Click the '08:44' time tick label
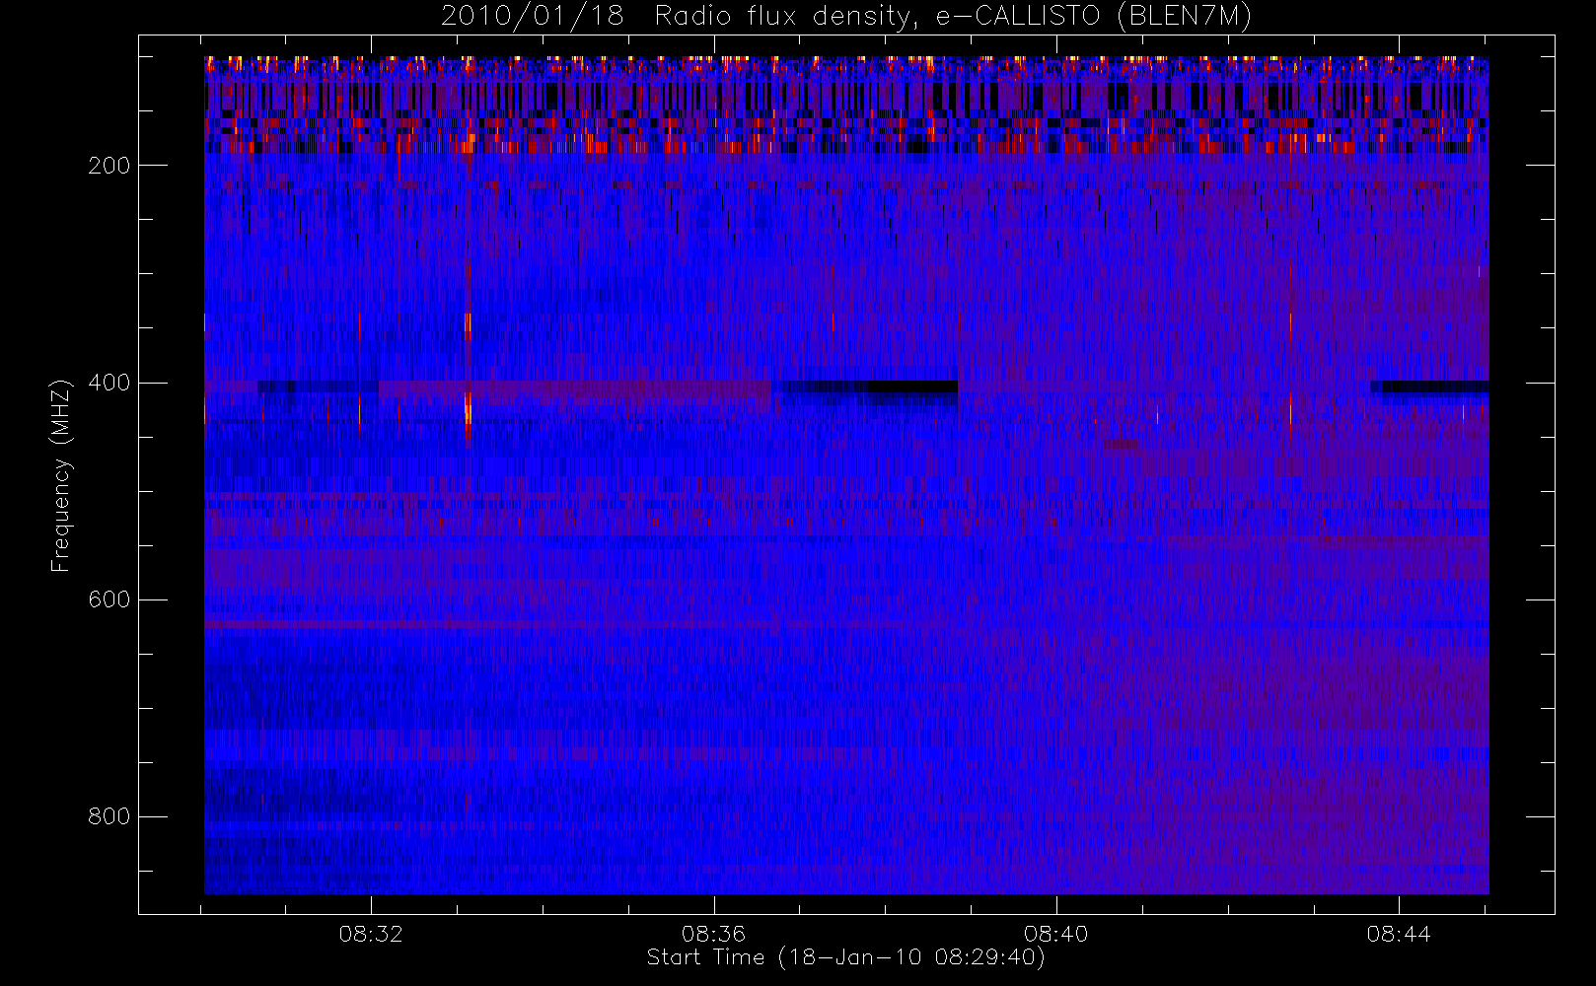Screen dimensions: 1596x986 [x=1399, y=934]
